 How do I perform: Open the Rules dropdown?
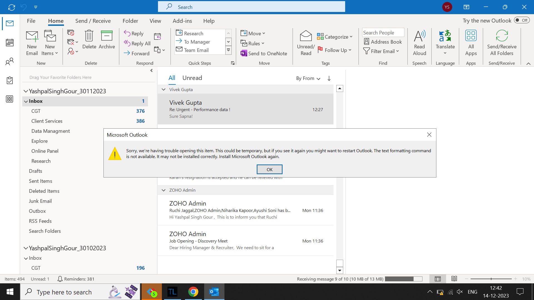click(x=252, y=43)
